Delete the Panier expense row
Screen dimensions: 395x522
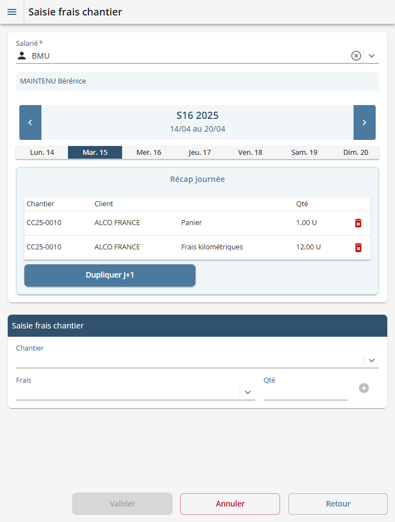(x=358, y=223)
